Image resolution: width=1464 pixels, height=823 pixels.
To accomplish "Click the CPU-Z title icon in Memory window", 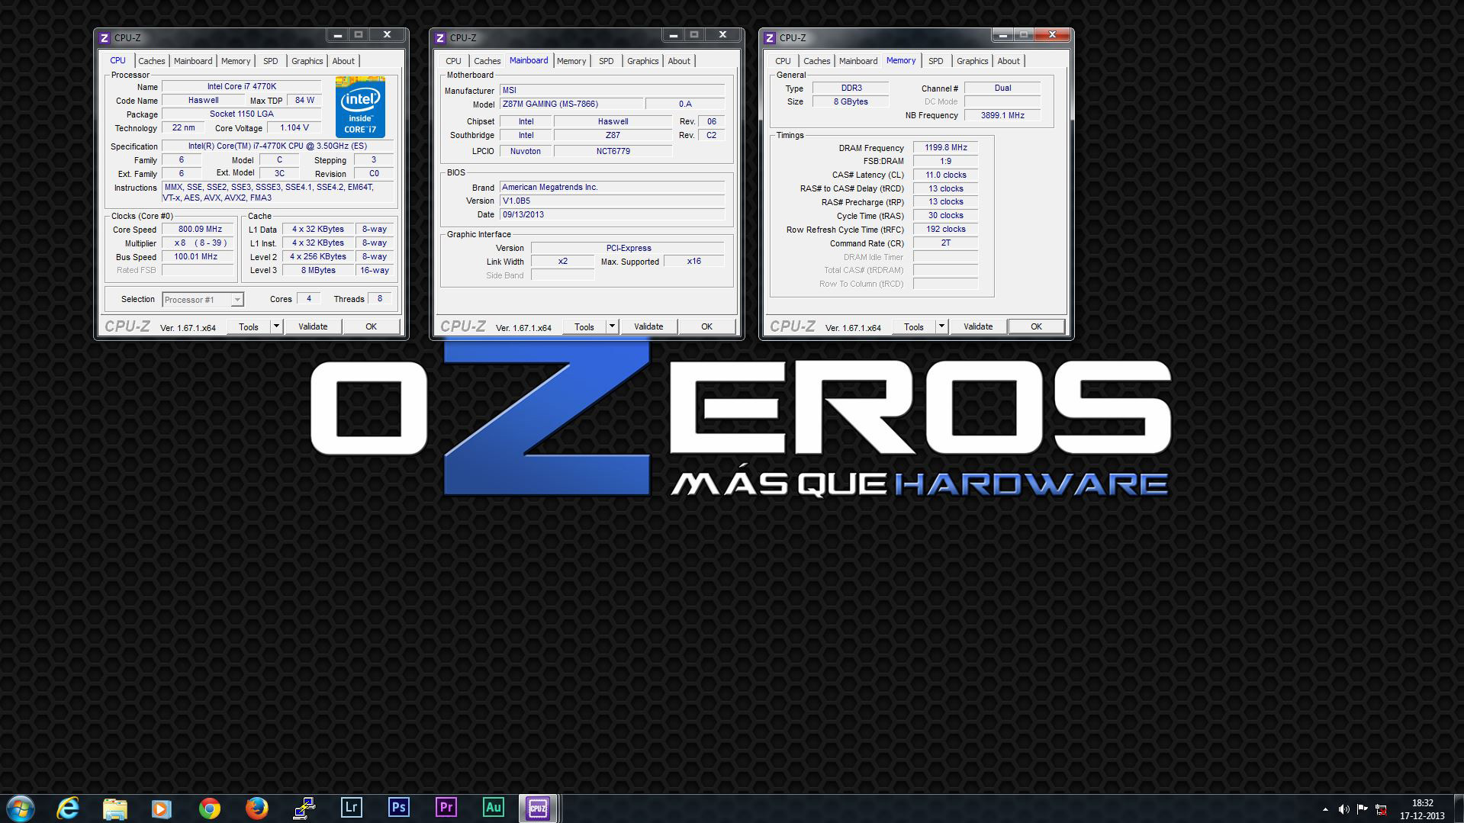I will [771, 37].
